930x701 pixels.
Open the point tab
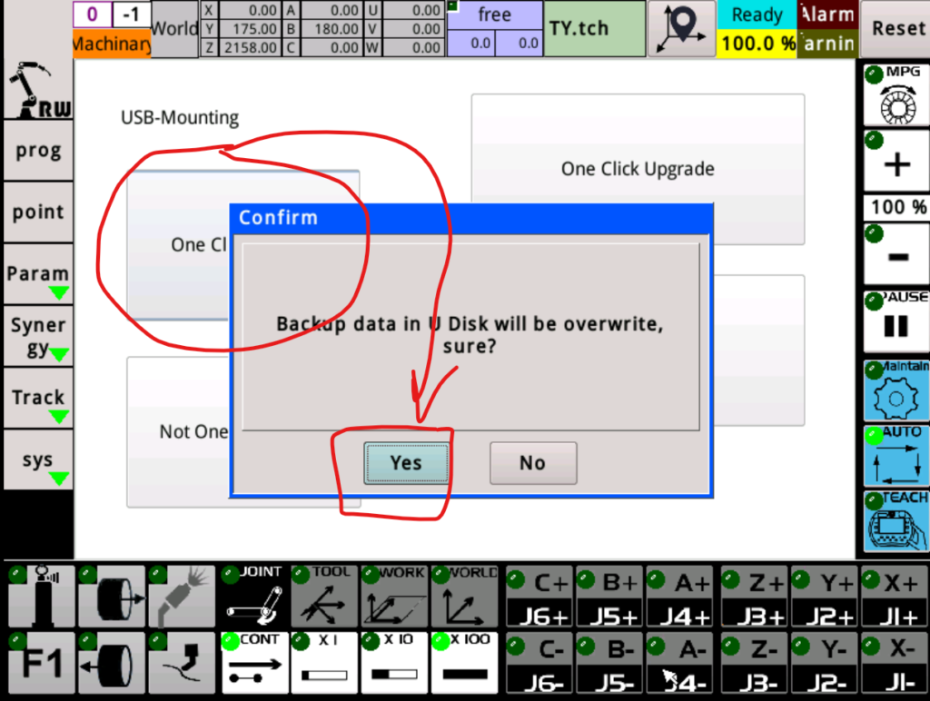pyautogui.click(x=38, y=212)
